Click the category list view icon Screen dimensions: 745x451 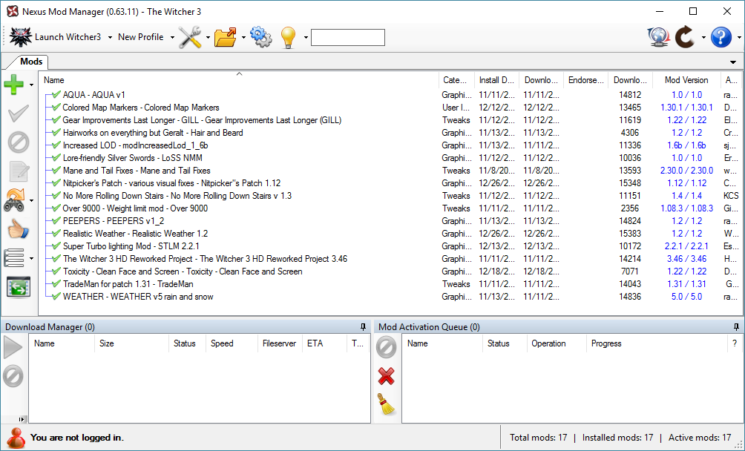coord(14,258)
